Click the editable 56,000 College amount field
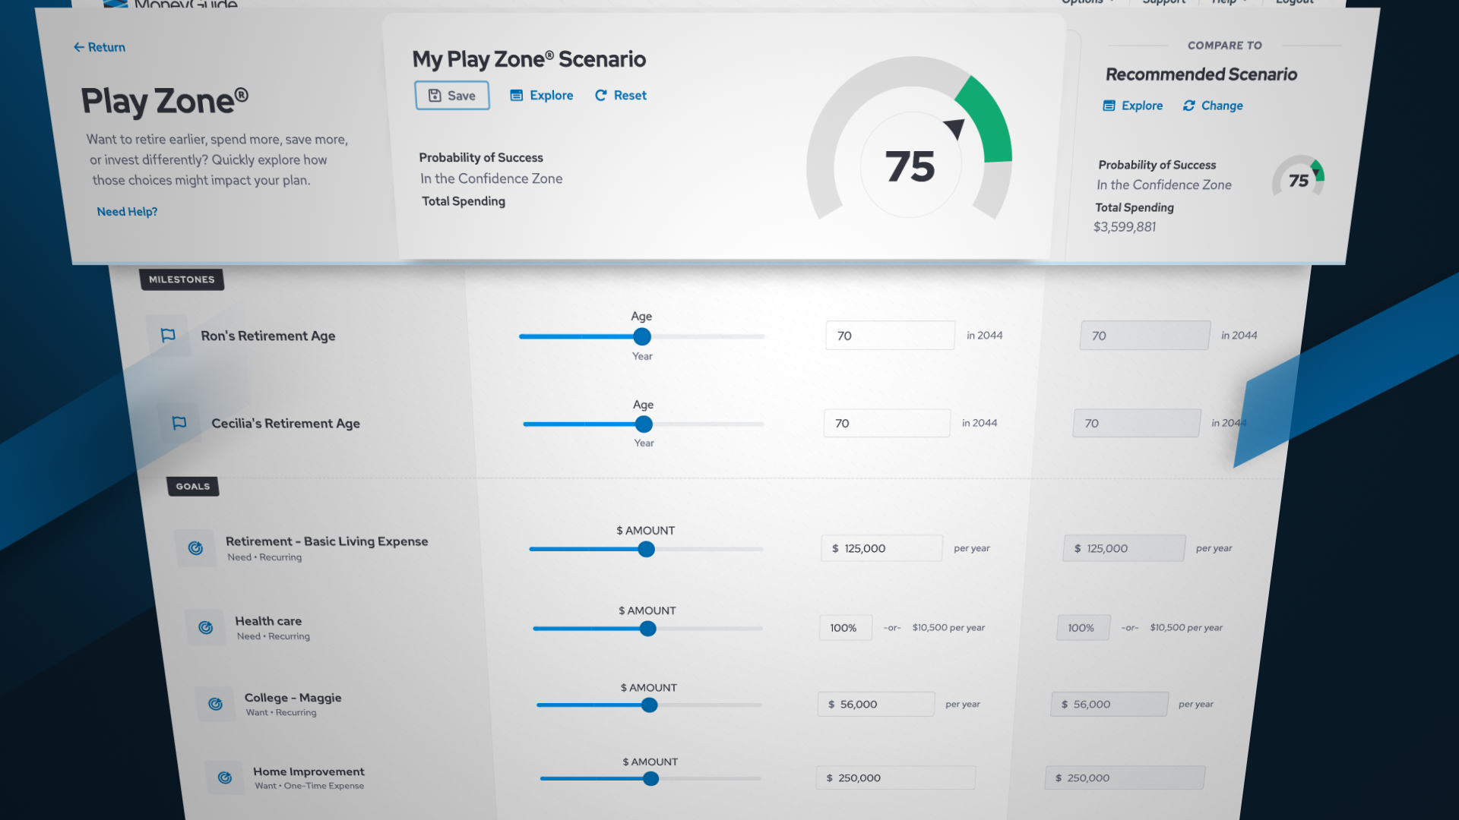1459x820 pixels. tap(876, 704)
